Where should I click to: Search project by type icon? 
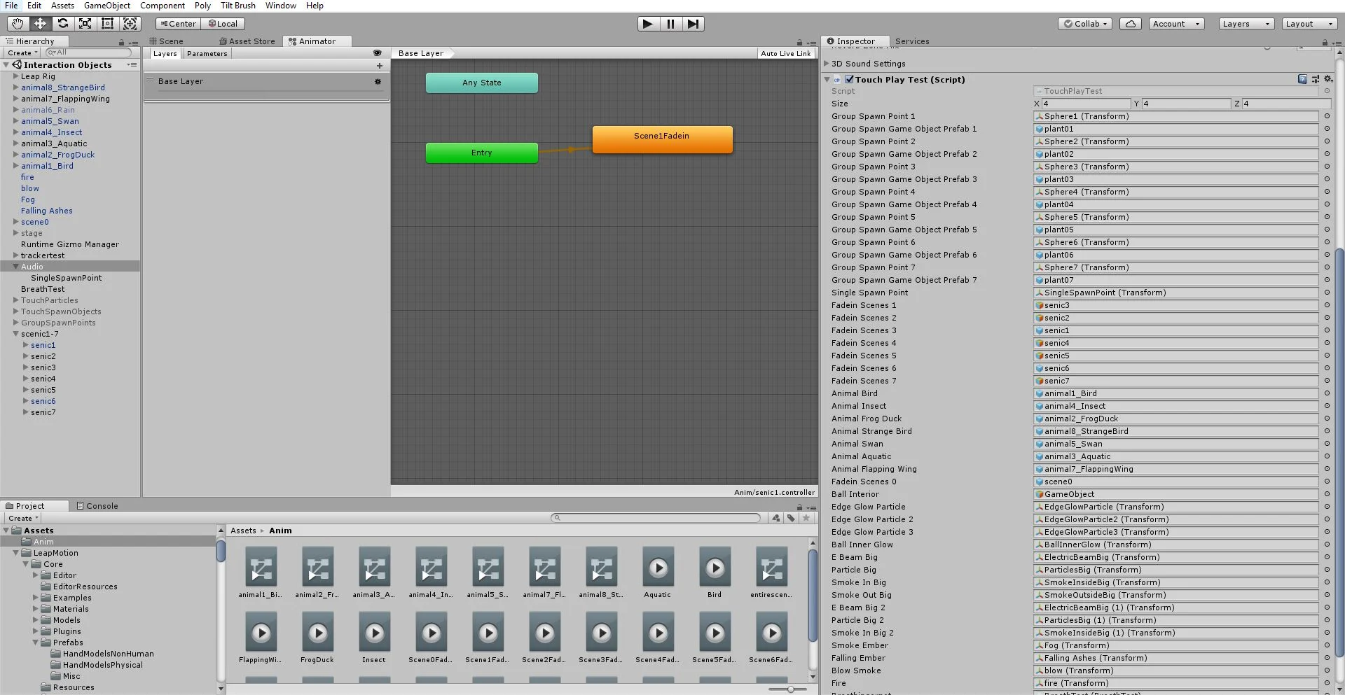(776, 518)
